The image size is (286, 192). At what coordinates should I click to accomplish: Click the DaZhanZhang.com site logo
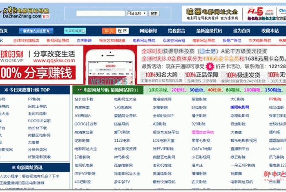pyautogui.click(x=27, y=13)
